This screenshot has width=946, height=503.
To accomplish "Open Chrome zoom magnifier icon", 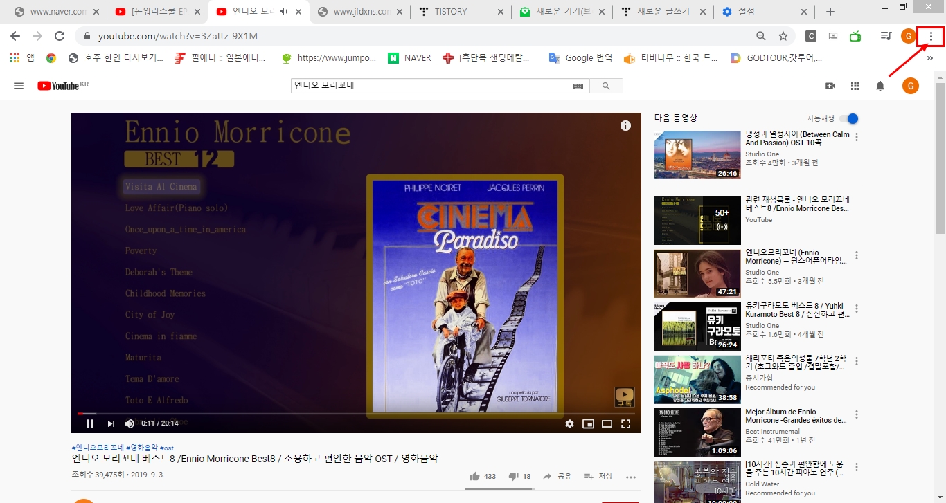I will [x=761, y=36].
